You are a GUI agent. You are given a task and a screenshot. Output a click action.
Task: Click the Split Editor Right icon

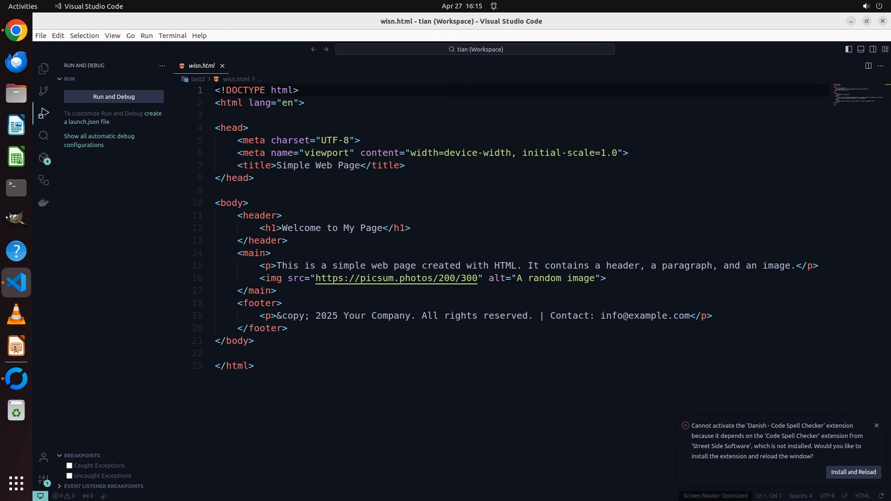(868, 65)
